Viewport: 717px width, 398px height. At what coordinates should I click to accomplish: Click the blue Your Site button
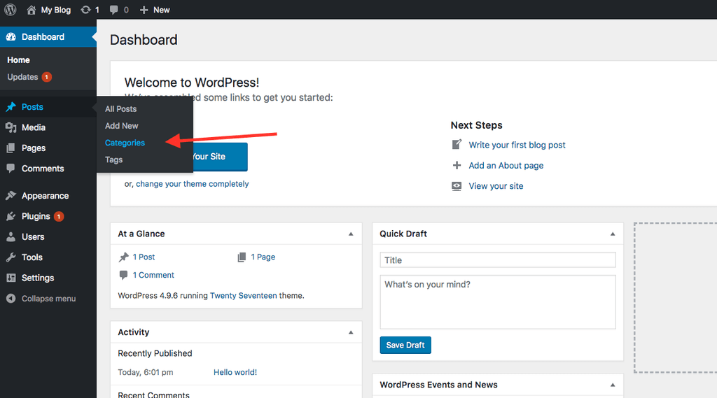[221, 157]
